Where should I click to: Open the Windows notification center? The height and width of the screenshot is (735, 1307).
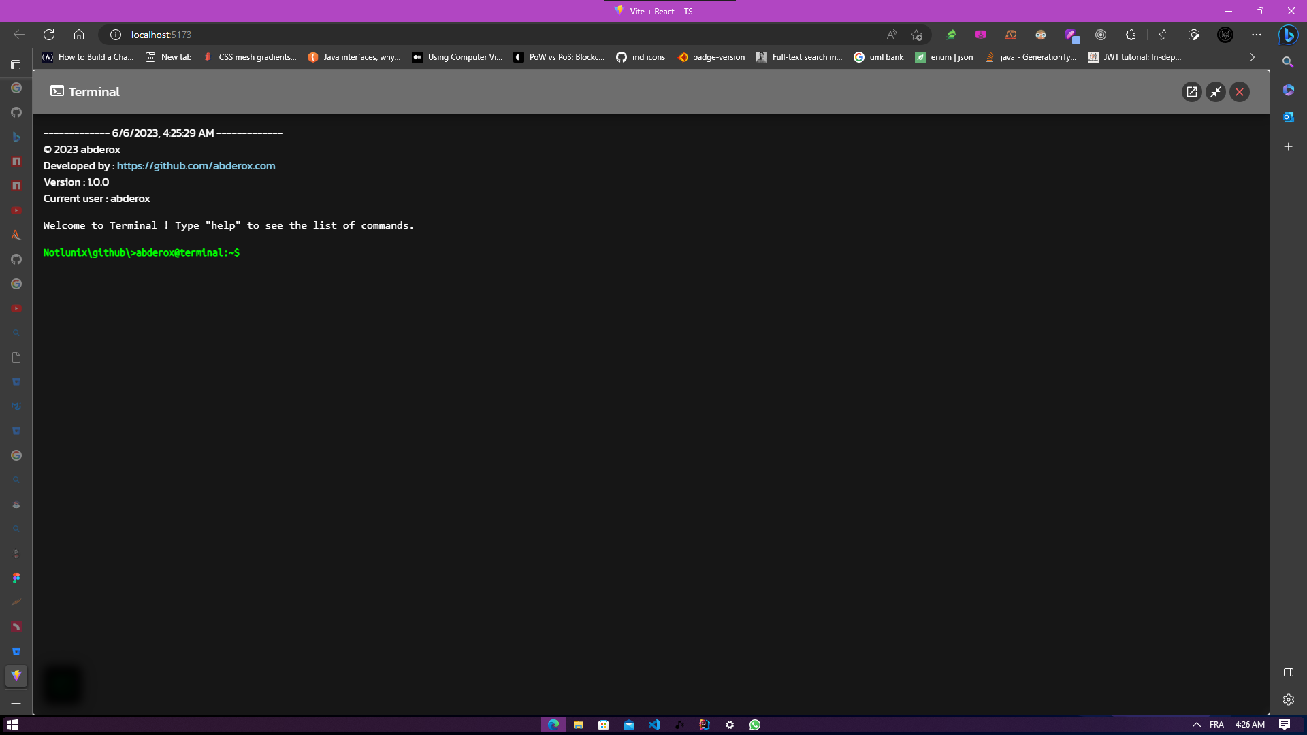point(1285,725)
